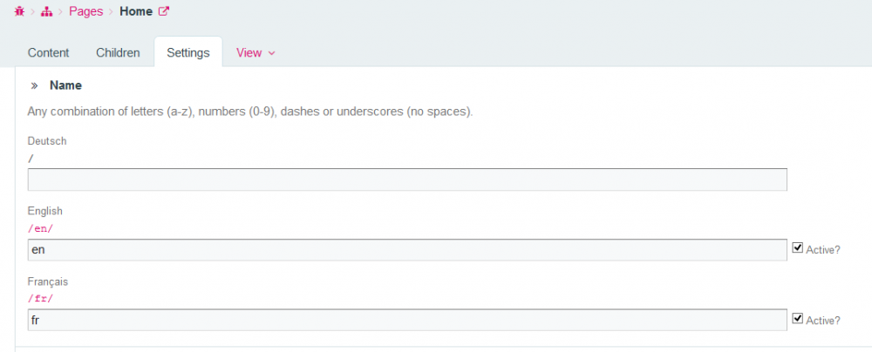Click into the English name field
The width and height of the screenshot is (872, 352).
(x=407, y=250)
